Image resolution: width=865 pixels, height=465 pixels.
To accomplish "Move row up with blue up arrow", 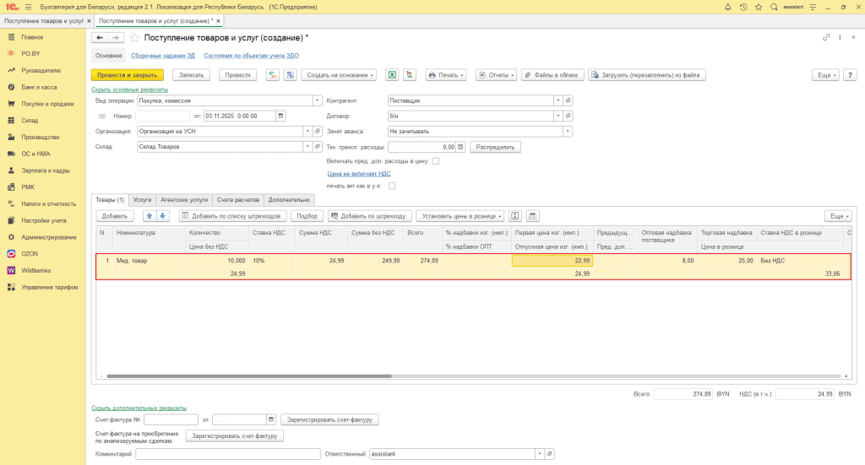I will pos(150,216).
